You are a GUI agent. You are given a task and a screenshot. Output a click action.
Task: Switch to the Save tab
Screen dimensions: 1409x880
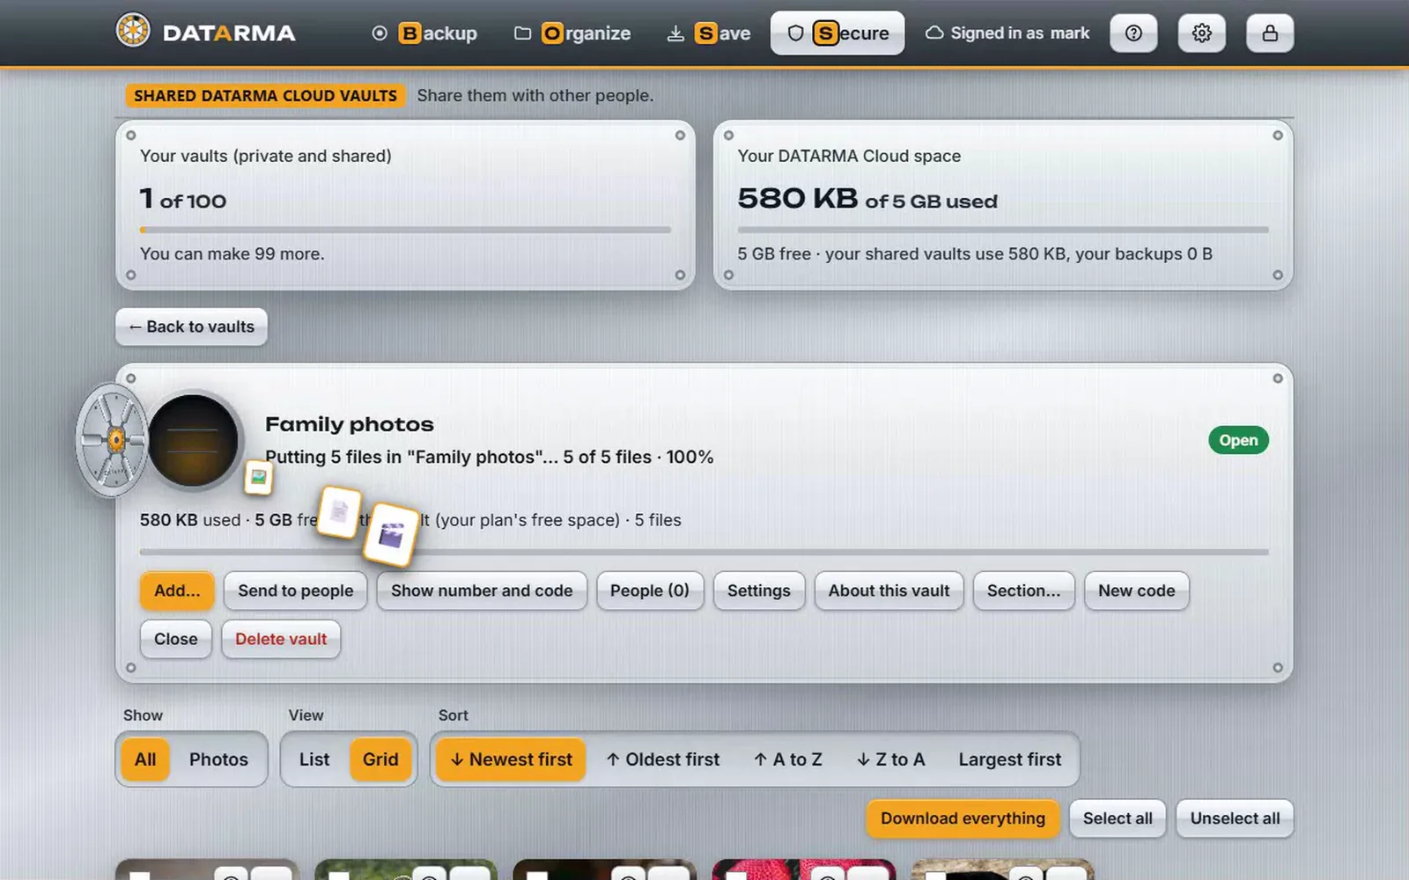click(x=710, y=33)
